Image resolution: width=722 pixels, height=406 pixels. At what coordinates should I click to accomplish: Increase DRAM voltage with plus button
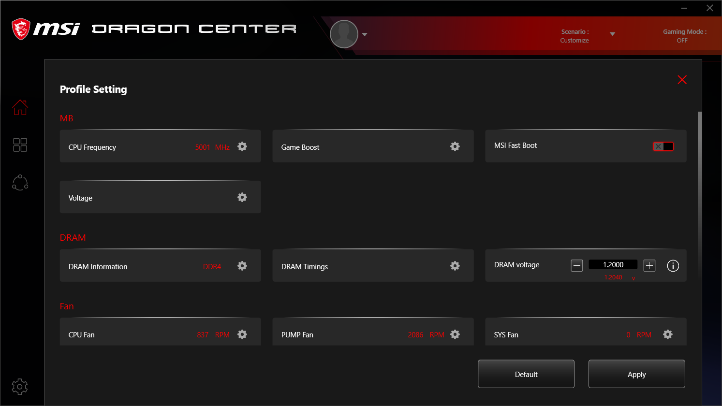tap(649, 265)
